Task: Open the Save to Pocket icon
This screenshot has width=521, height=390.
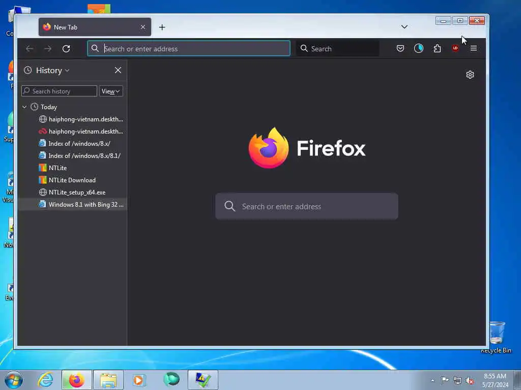Action: point(400,48)
